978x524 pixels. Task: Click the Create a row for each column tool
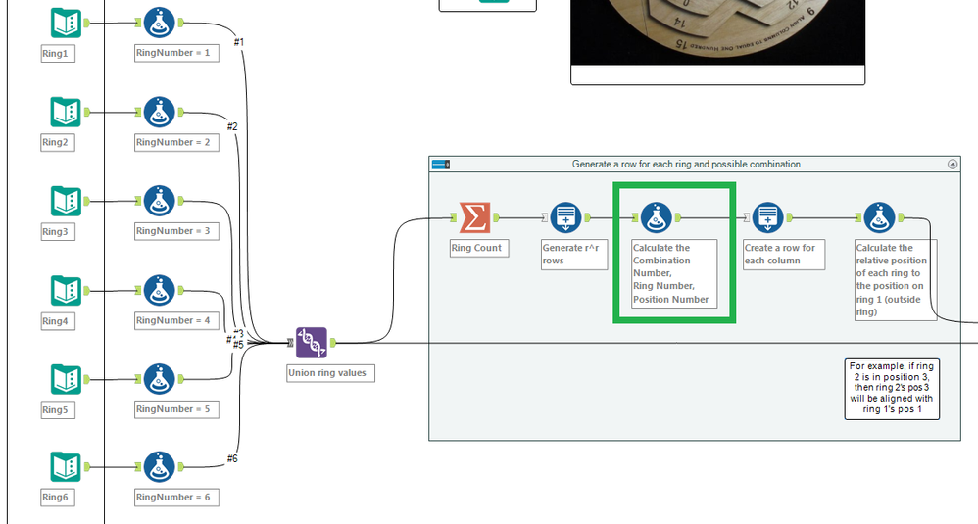[x=768, y=217]
